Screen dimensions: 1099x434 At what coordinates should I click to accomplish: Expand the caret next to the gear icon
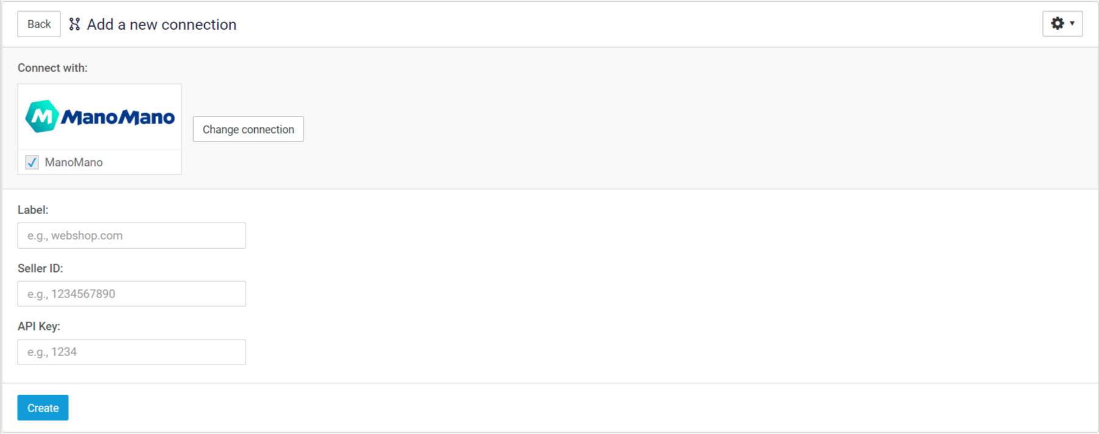coord(1072,24)
